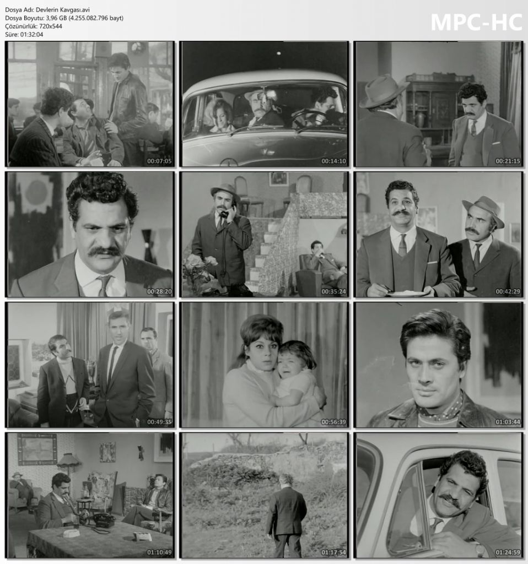
Task: Pick the car window thumbnail at 01:24:59
Action: [x=439, y=495]
